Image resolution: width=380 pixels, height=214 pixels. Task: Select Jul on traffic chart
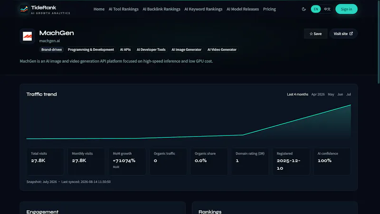349,94
